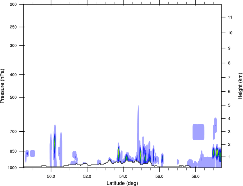Click the 11 km height tick label
Viewport: 243px width, 186px height.
tap(230, 17)
